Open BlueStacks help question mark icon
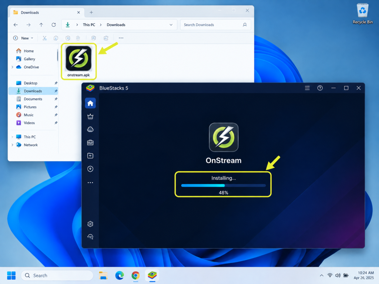This screenshot has width=379, height=284. click(320, 88)
